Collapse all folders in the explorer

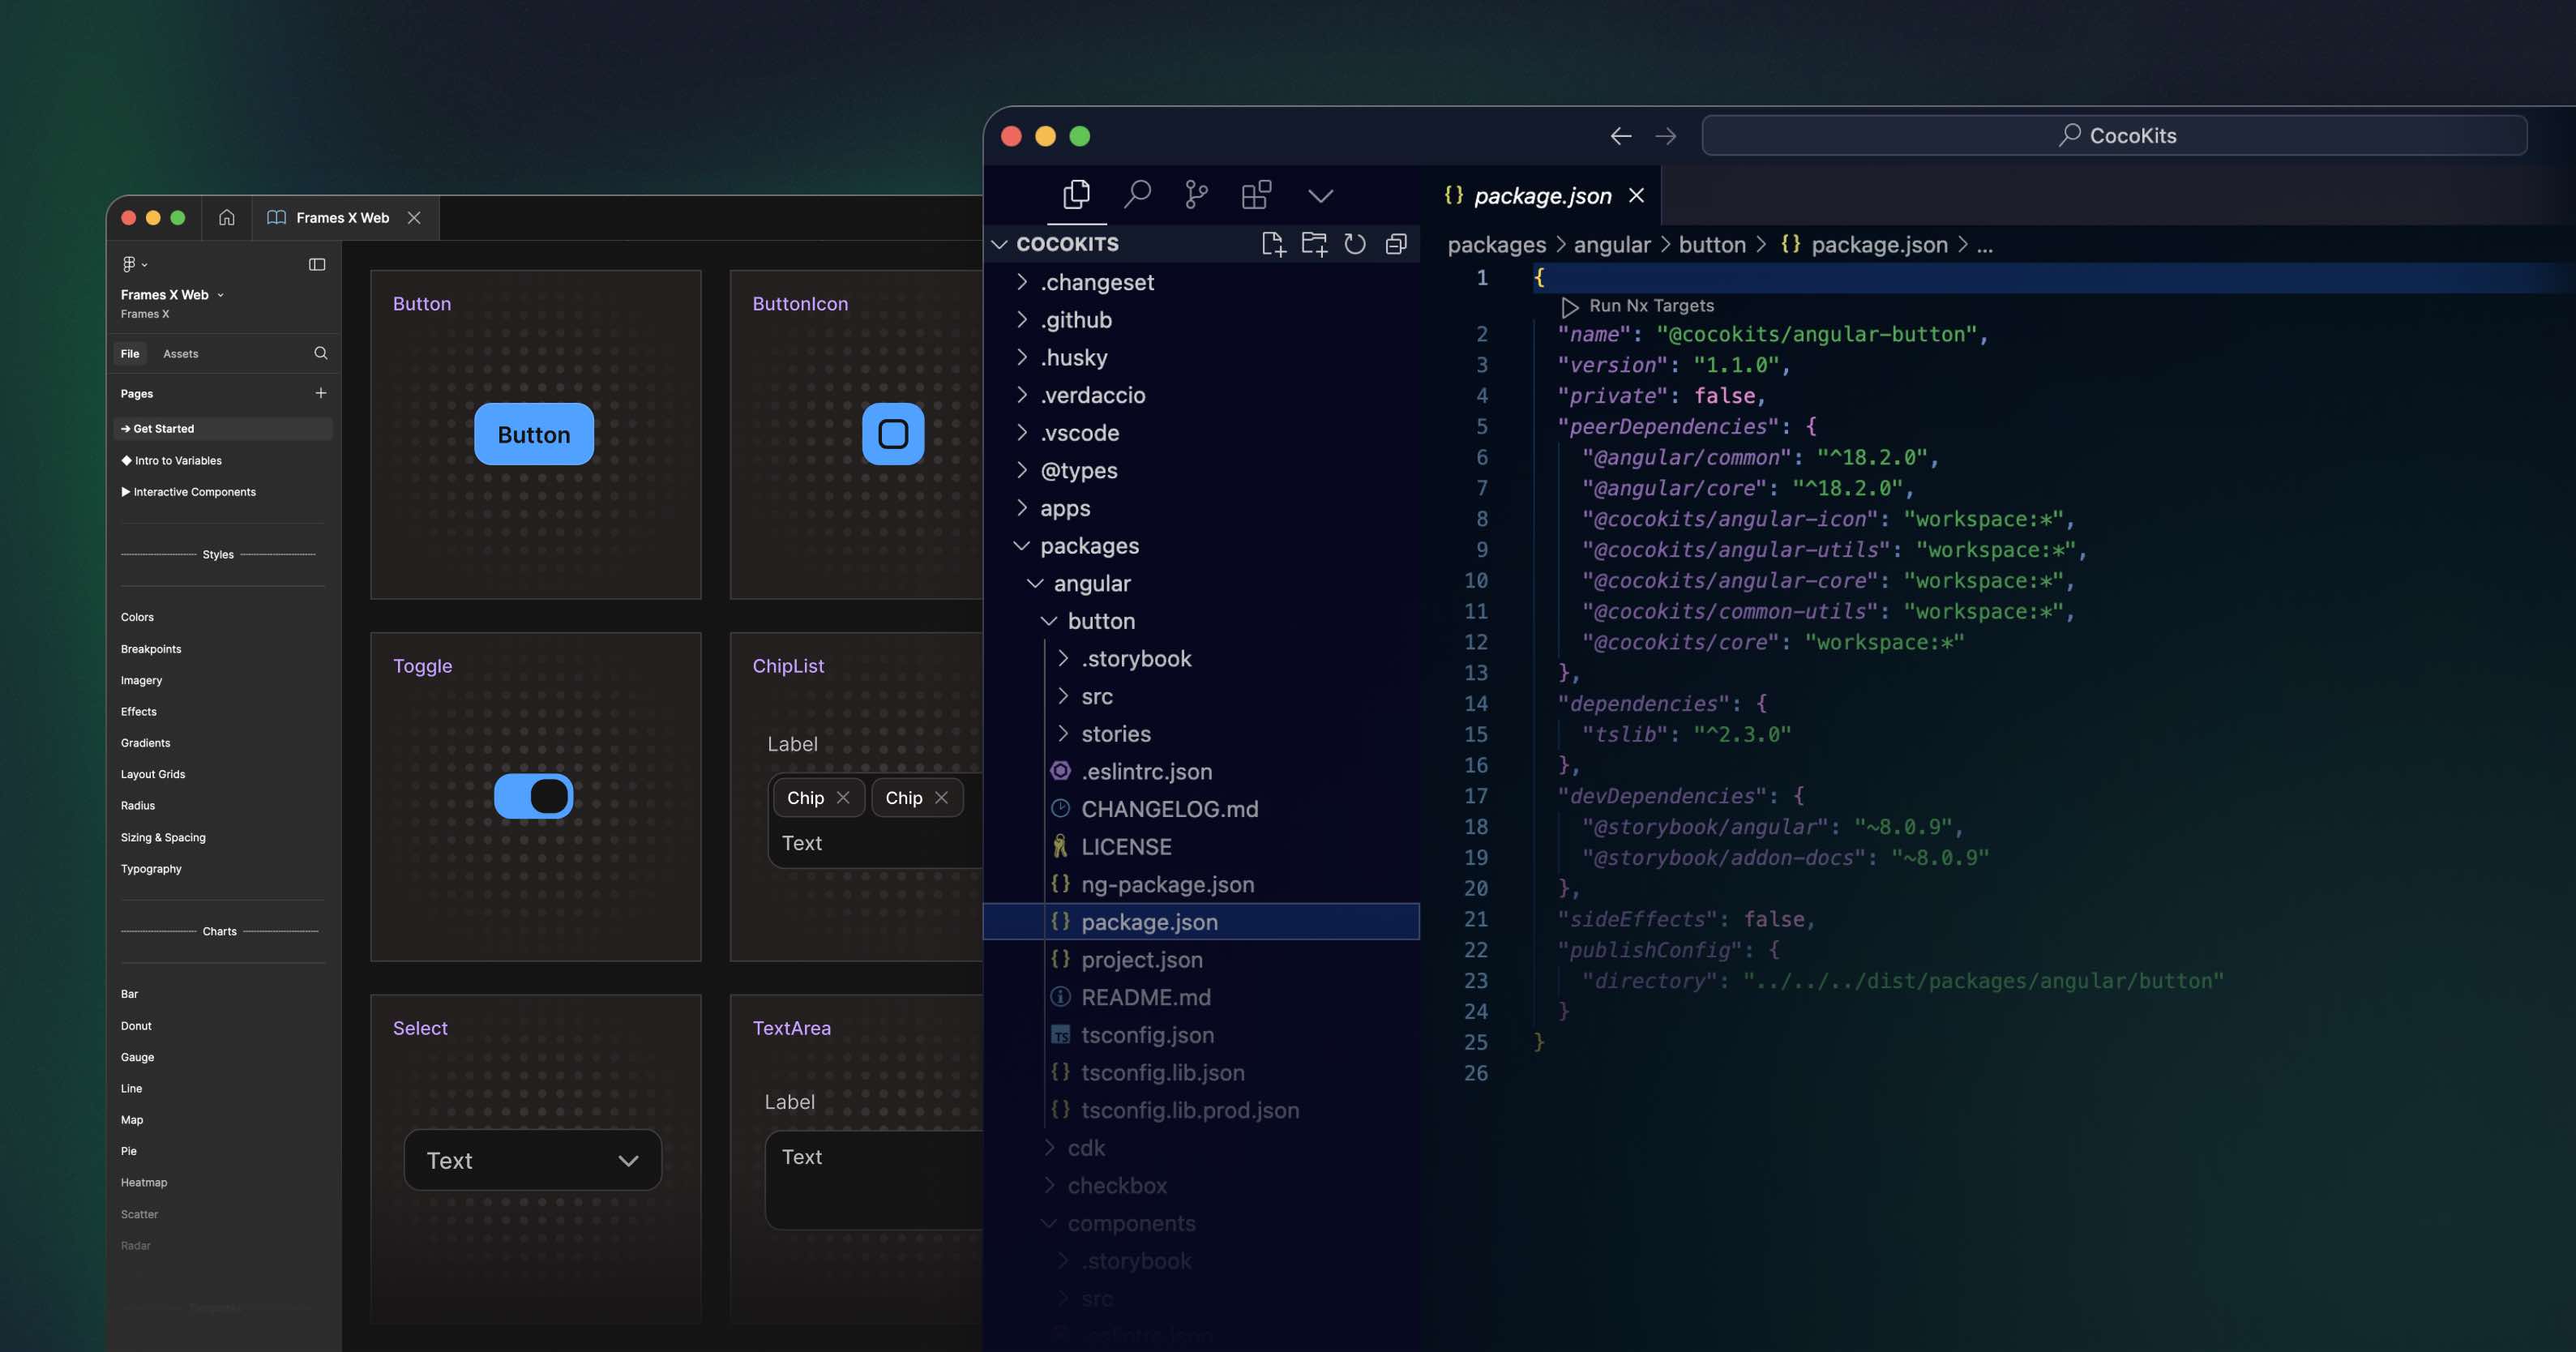click(1396, 244)
